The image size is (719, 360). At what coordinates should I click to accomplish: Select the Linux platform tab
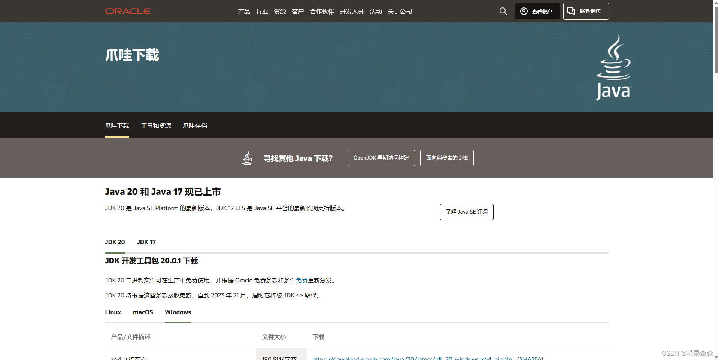(113, 312)
